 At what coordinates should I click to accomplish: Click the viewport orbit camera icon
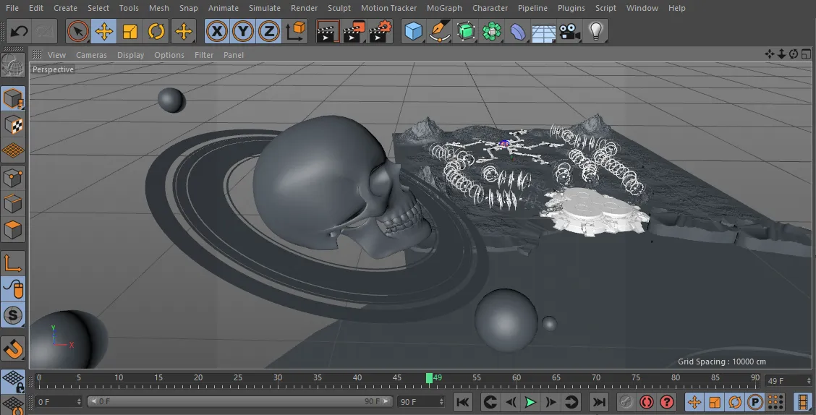click(794, 54)
